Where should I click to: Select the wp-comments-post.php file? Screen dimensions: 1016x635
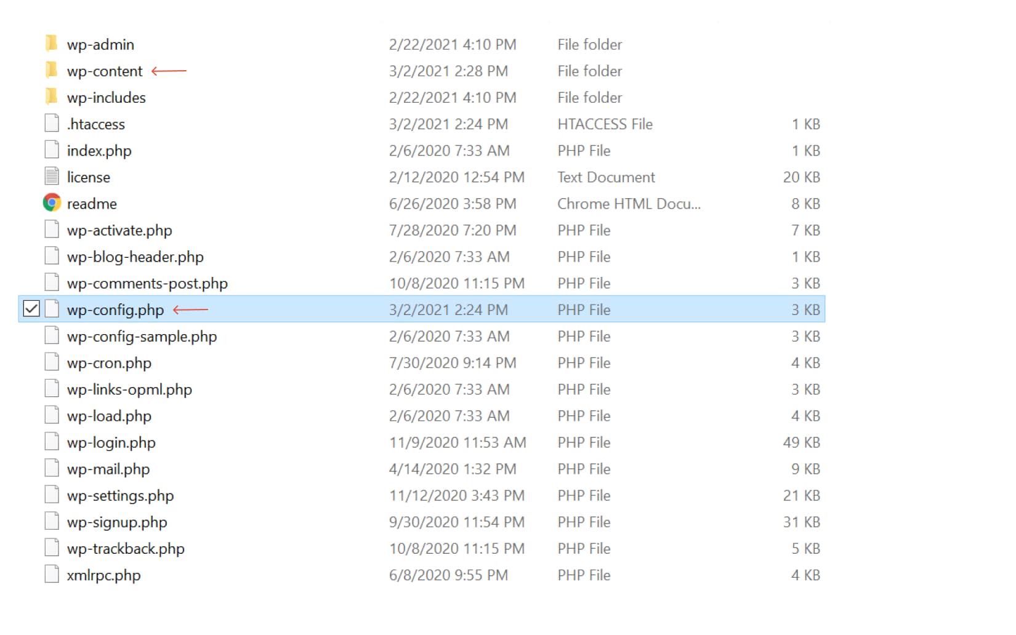click(147, 283)
